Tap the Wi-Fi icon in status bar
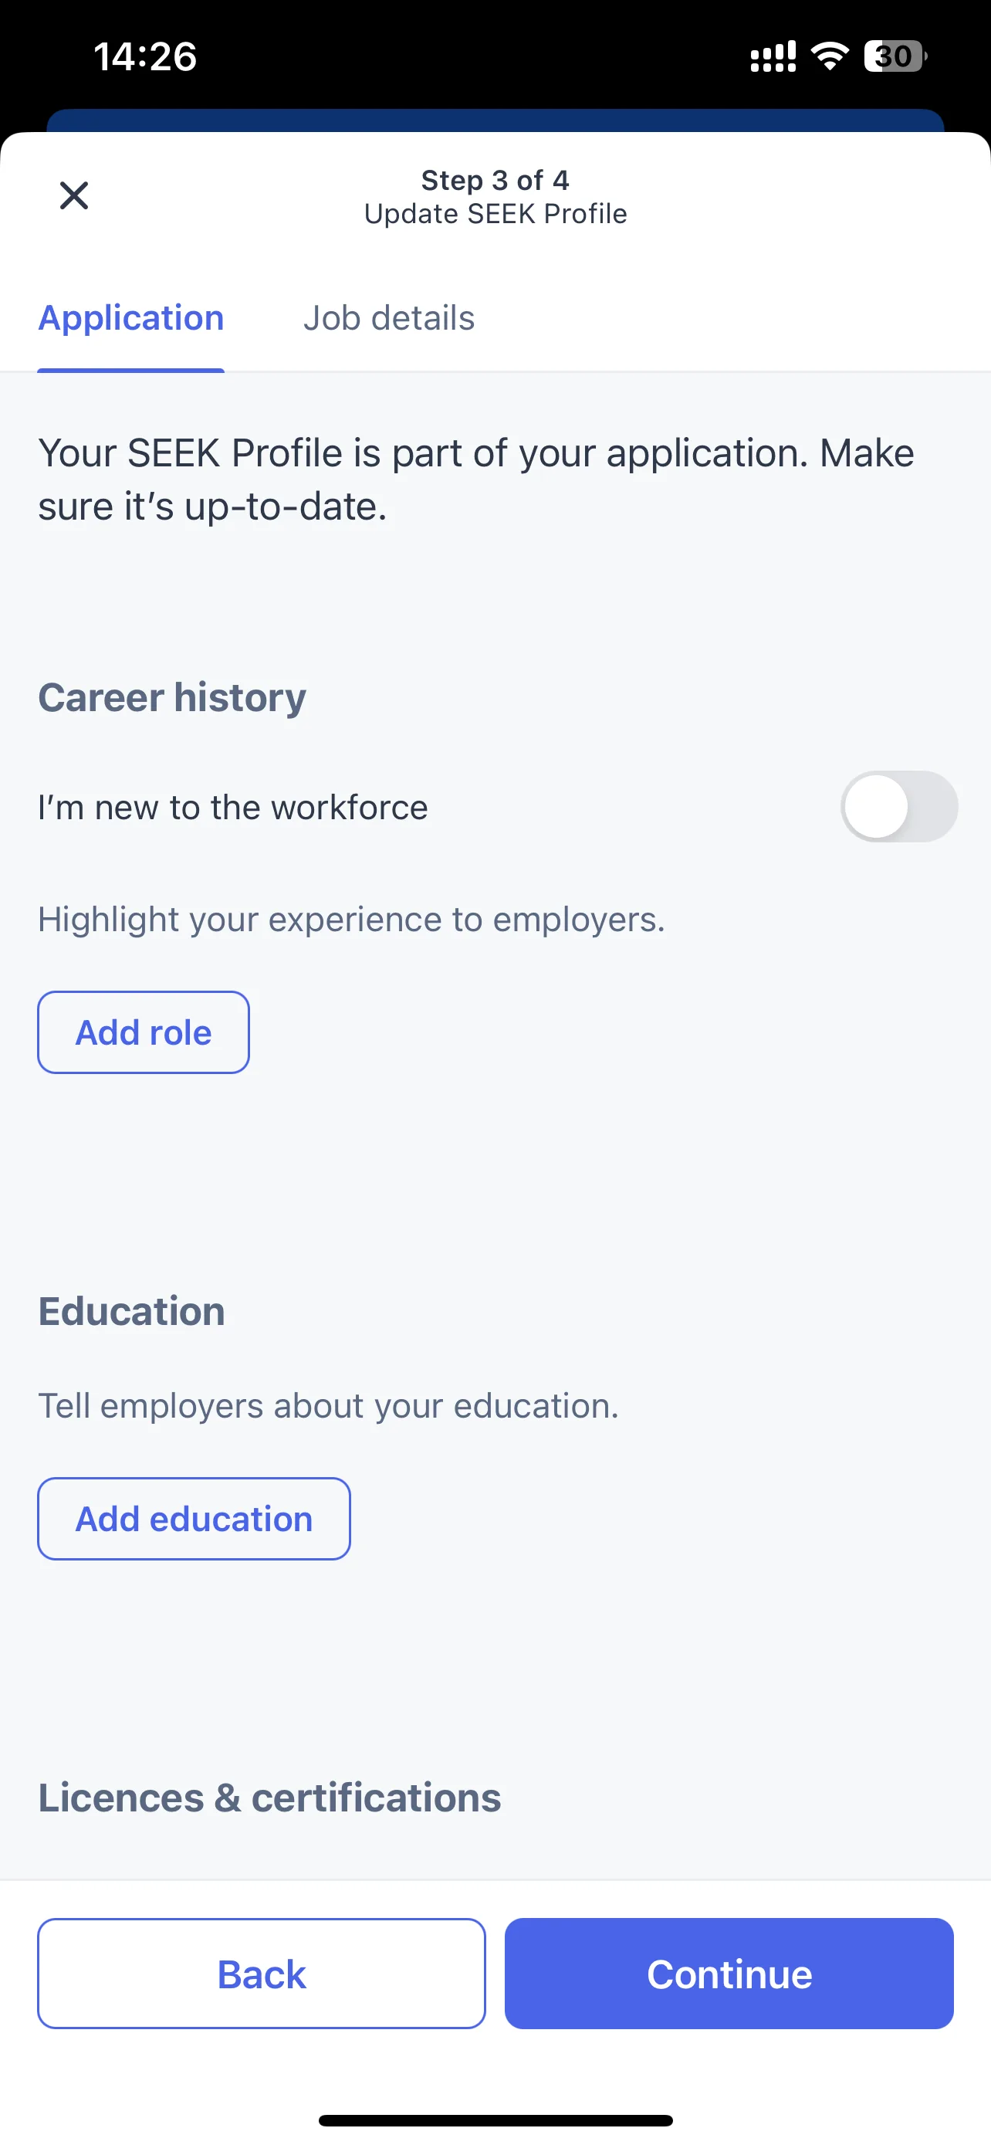The image size is (991, 2145). [830, 56]
